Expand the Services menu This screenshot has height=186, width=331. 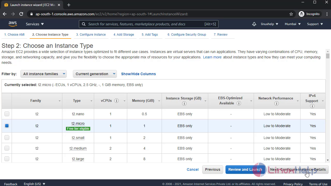(x=35, y=24)
